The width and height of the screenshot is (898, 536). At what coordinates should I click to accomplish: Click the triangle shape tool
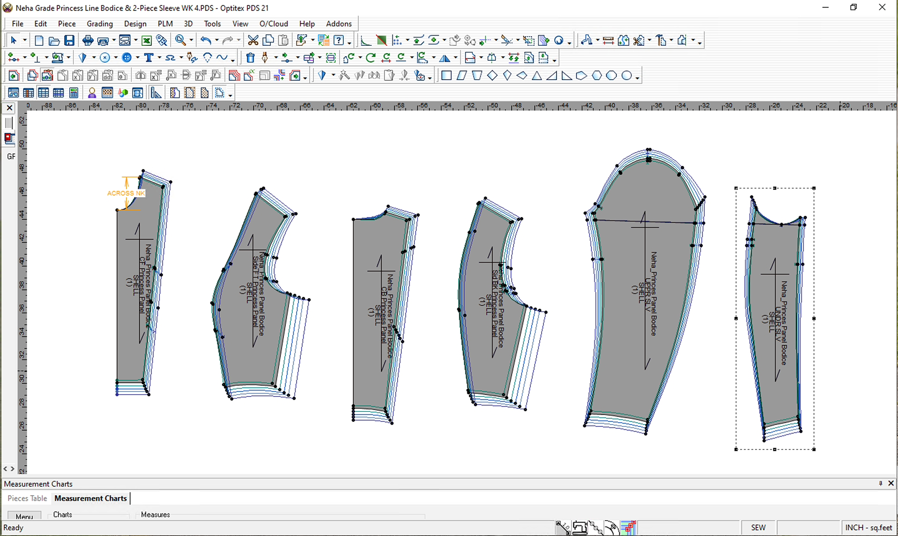[537, 75]
